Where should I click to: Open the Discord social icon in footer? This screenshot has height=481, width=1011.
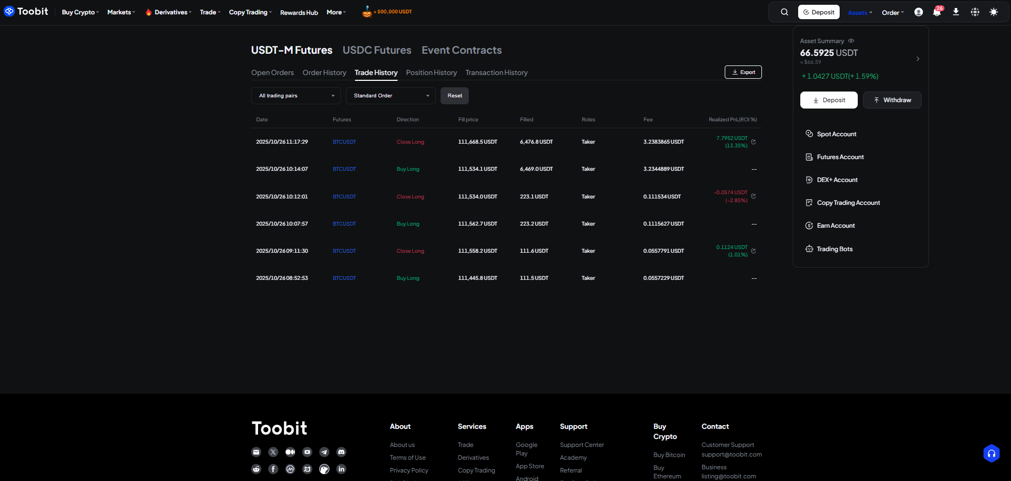pyautogui.click(x=341, y=452)
